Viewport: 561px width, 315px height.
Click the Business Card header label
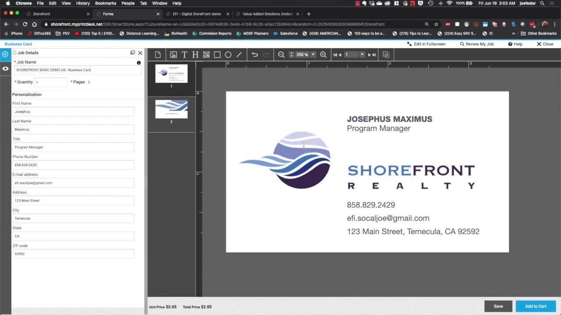click(x=18, y=44)
